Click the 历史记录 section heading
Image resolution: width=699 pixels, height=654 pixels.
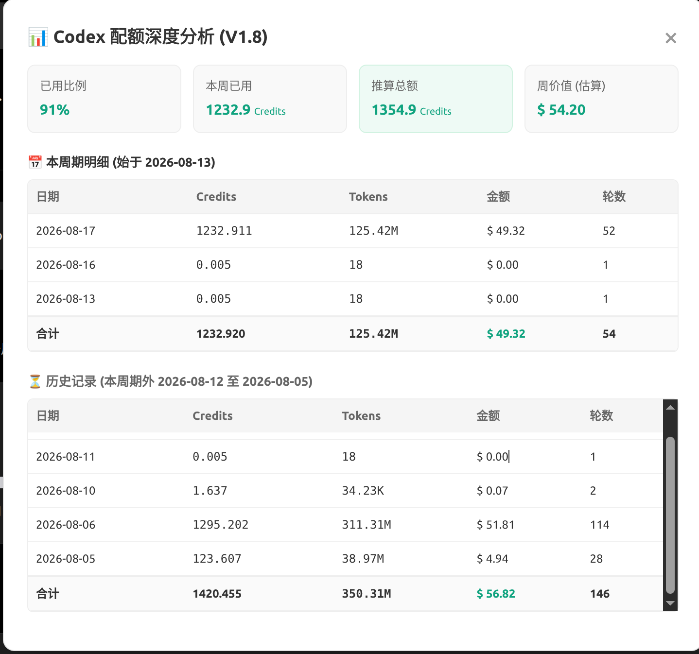pos(179,381)
